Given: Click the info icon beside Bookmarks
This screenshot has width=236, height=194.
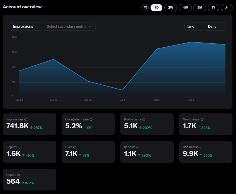Looking at the screenshot, I should pos(201,147).
